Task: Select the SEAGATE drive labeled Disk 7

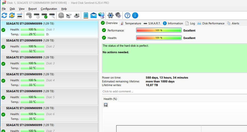Action: [49, 127]
